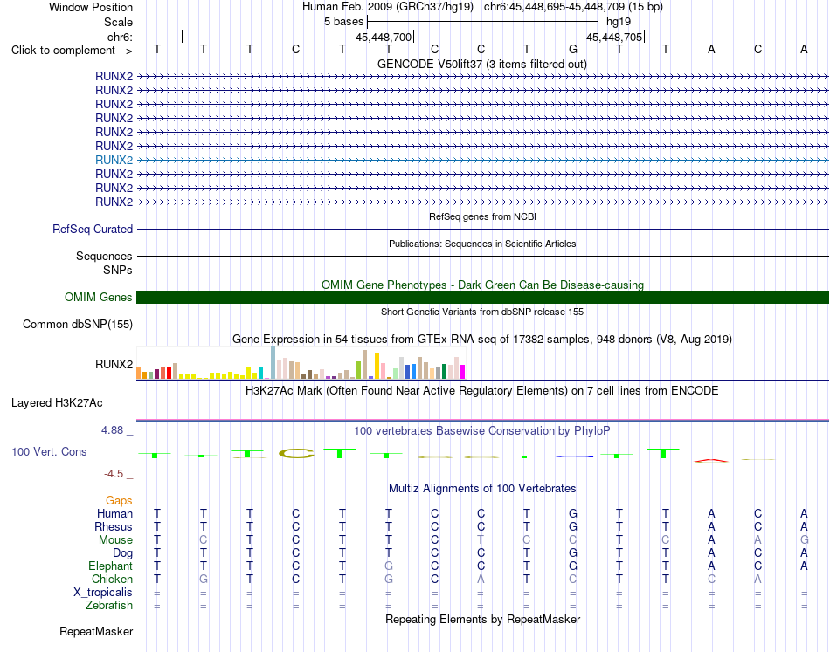The image size is (830, 652).
Task: Click the 45,448,705 position marker
Action: point(614,37)
